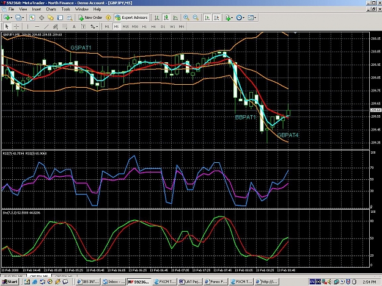The height and width of the screenshot is (286, 382).
Task: Click the taskbar clock showing 2:54 PM
Action: coord(369,282)
